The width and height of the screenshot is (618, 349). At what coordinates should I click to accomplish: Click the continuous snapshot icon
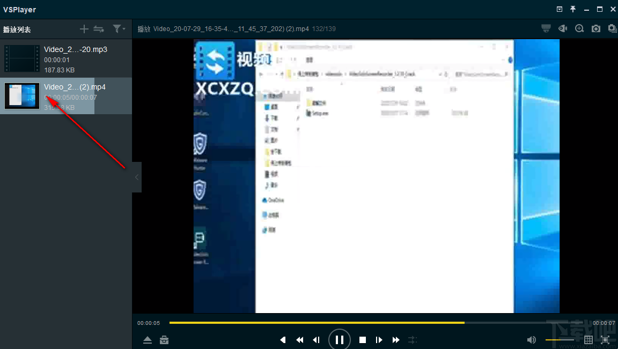[x=612, y=28]
